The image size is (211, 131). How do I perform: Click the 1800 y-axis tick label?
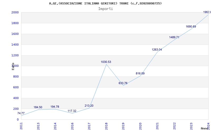[x=15, y=23]
